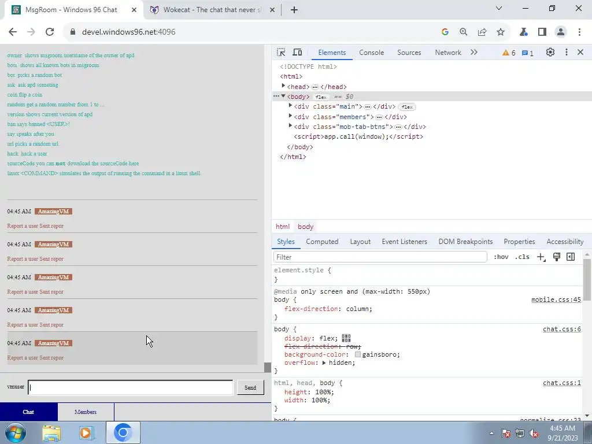
Task: Select the Chat tab in MsgRoom
Action: (x=29, y=412)
